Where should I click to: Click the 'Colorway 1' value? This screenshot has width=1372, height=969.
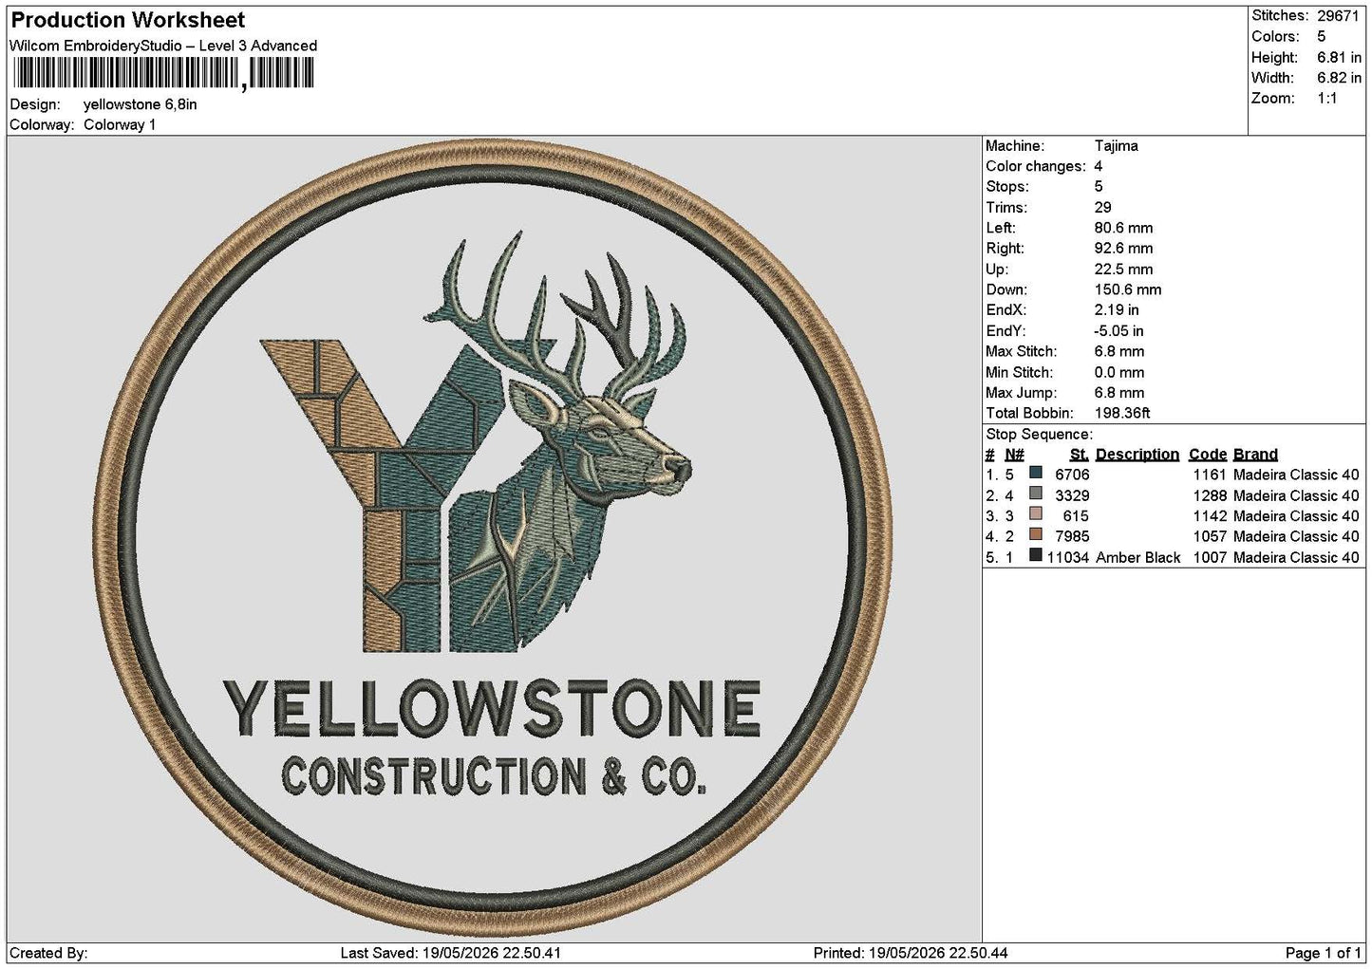coord(120,125)
